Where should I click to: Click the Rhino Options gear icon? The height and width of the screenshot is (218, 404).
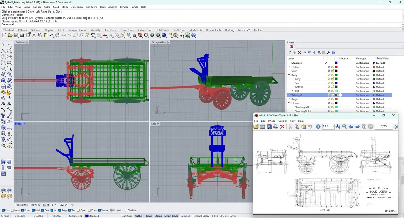[x=176, y=35]
